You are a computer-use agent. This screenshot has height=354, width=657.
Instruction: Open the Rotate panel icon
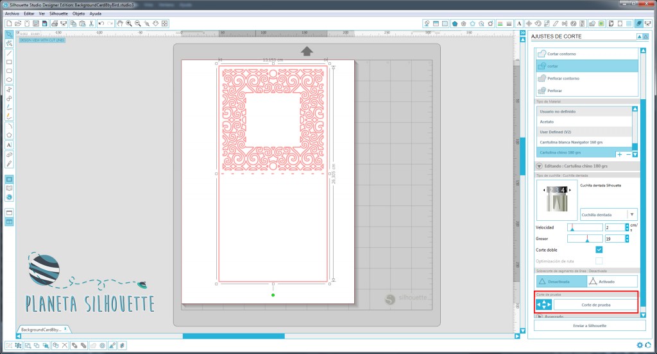538,24
